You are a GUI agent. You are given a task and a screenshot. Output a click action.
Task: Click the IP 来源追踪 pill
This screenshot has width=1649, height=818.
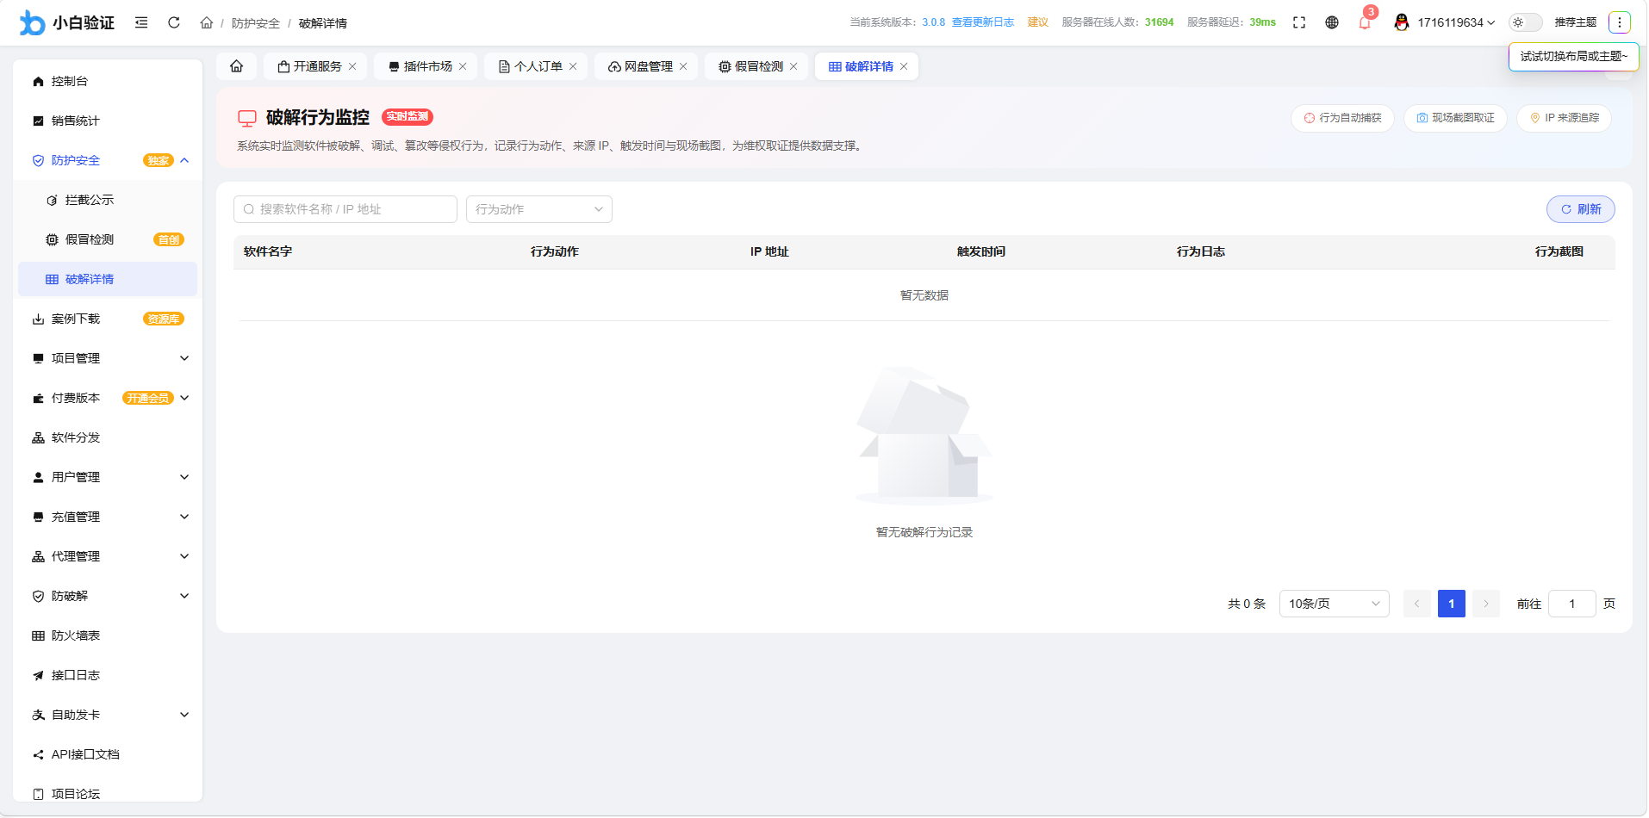[1564, 118]
